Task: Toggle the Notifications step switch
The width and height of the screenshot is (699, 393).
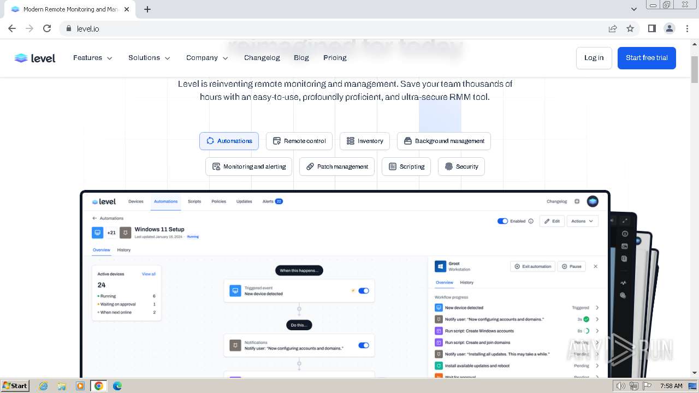Action: 364,346
